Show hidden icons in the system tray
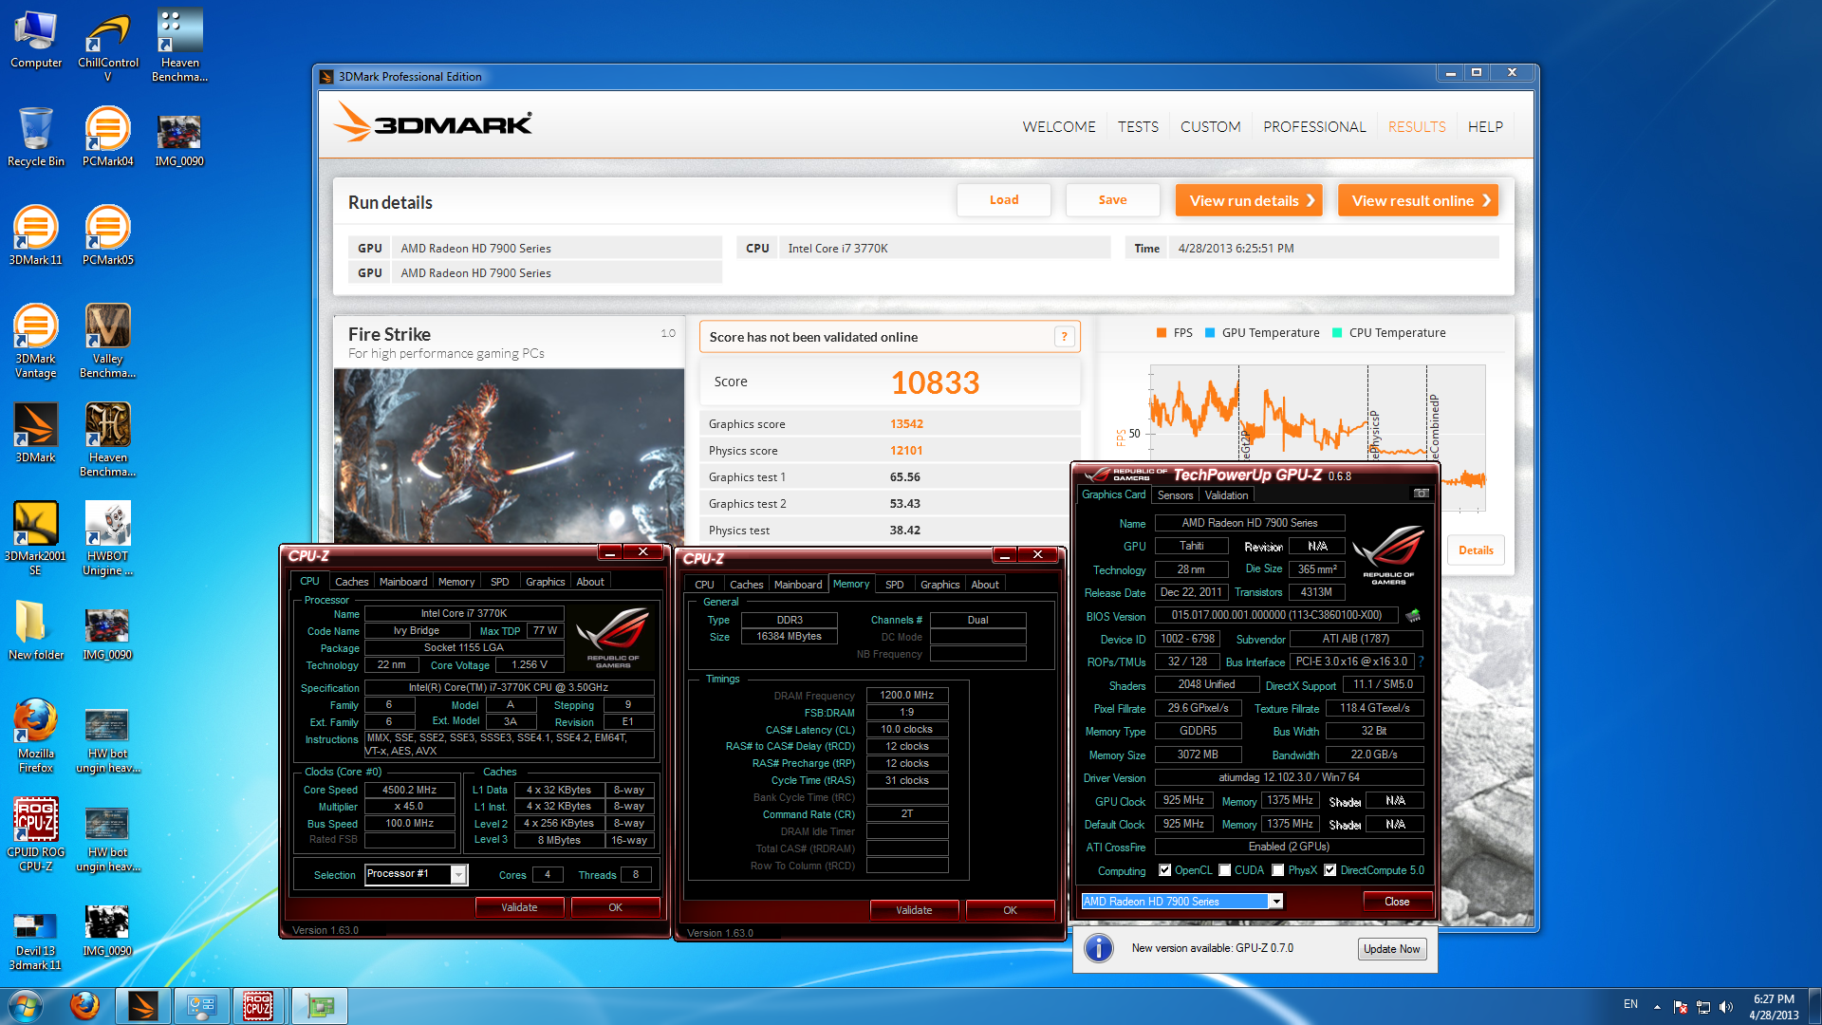This screenshot has width=1822, height=1025. [1657, 1007]
